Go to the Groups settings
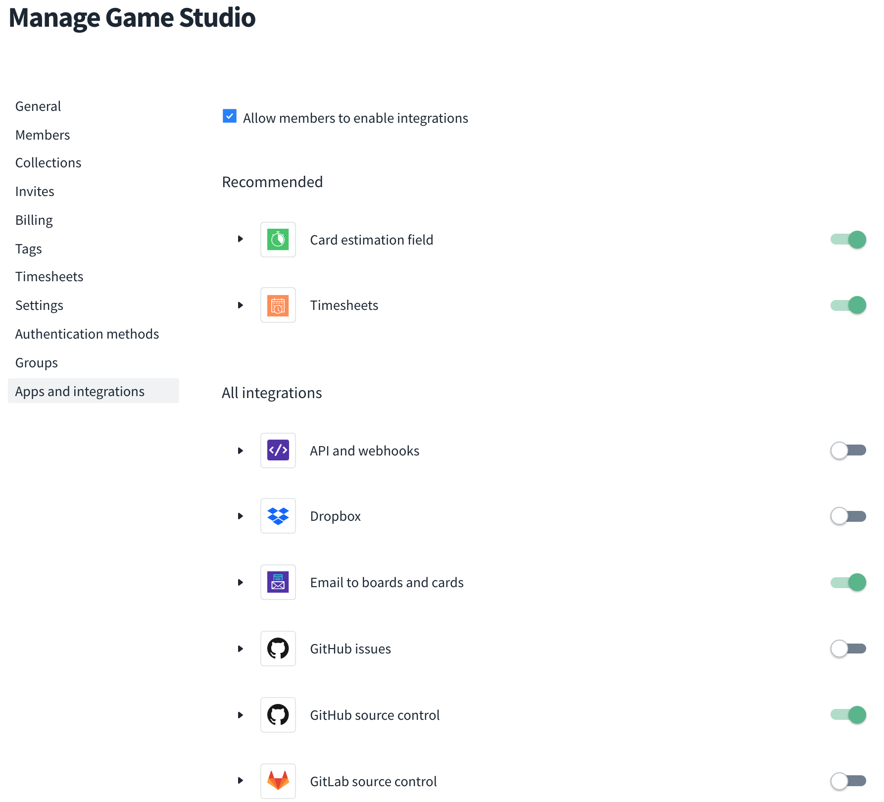This screenshot has width=884, height=802. point(36,362)
